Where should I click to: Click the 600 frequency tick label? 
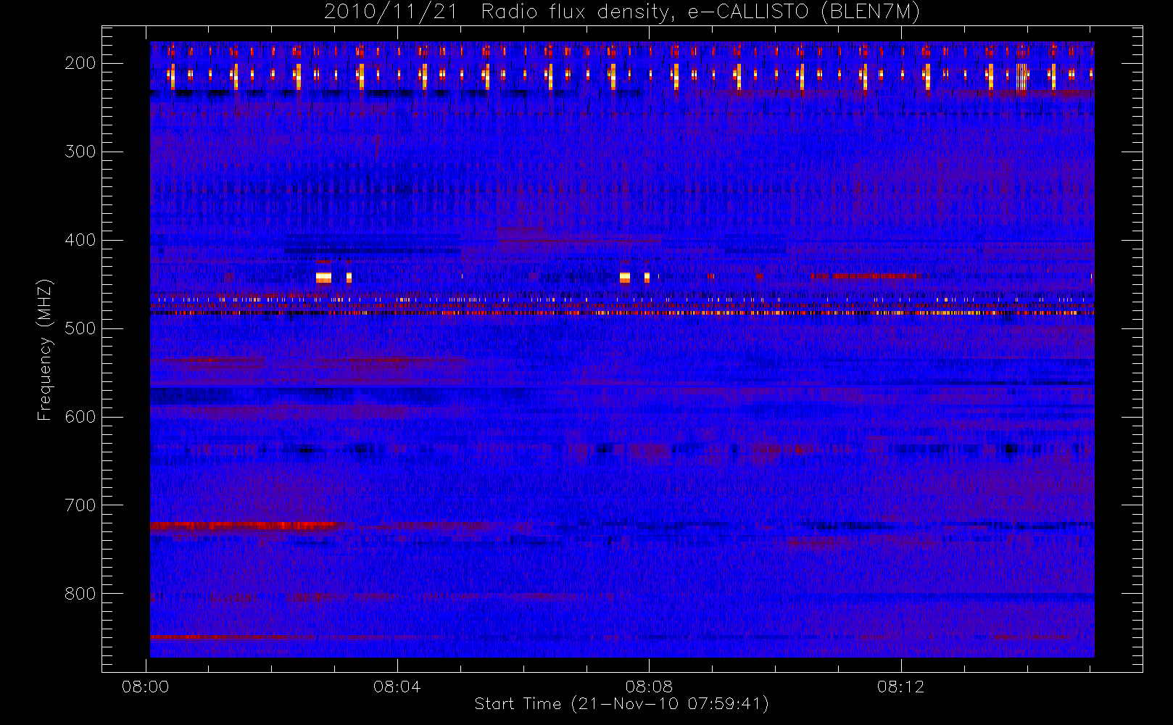[80, 417]
